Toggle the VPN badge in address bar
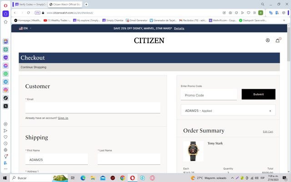The width and height of the screenshot is (291, 182). [x=37, y=13]
